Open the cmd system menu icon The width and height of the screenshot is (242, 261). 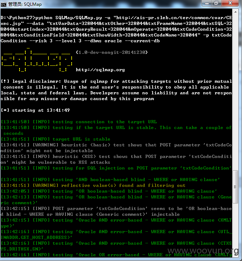[3, 4]
